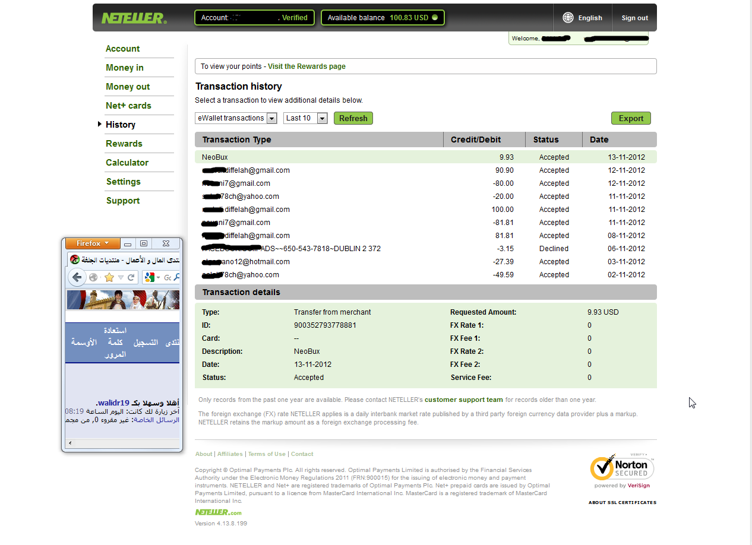Click the Google search engine icon in Firefox
The height and width of the screenshot is (545, 752).
[x=149, y=277]
